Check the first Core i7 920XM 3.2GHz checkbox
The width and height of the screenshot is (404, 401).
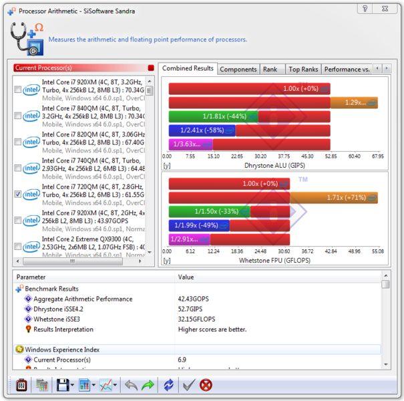[x=17, y=90]
